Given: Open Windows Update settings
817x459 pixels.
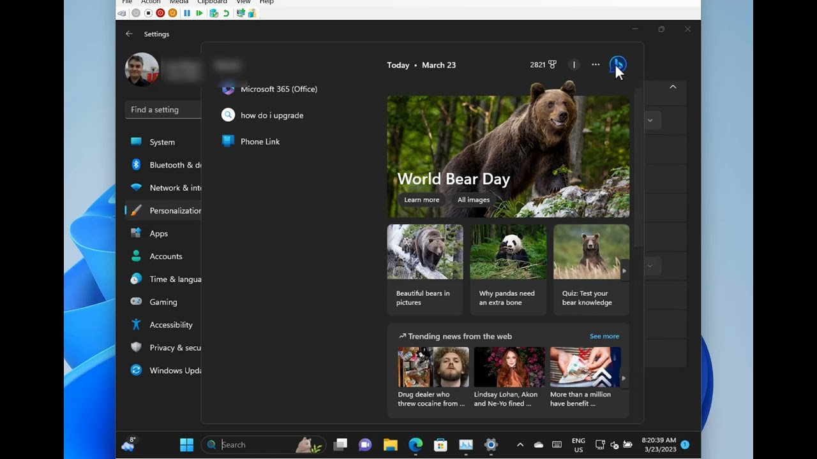Looking at the screenshot, I should point(163,370).
